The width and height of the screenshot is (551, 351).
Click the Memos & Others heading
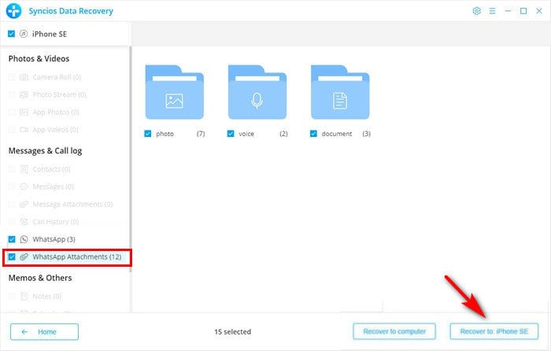click(x=40, y=278)
